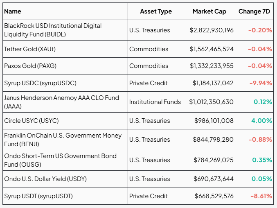Click the Institutional Funds asset type cell
The image size is (277, 208).
[x=155, y=102]
